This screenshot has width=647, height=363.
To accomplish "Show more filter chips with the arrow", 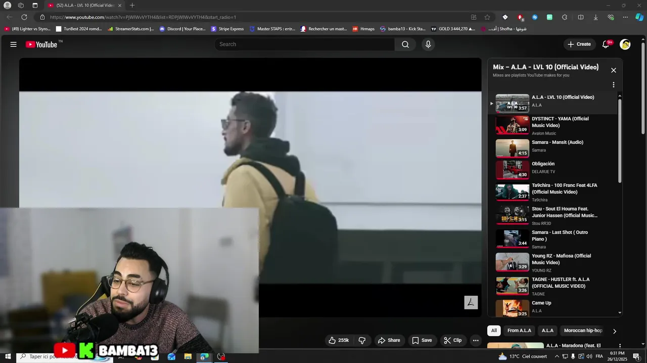I will coord(615,331).
